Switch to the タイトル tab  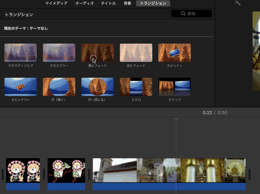pos(108,3)
